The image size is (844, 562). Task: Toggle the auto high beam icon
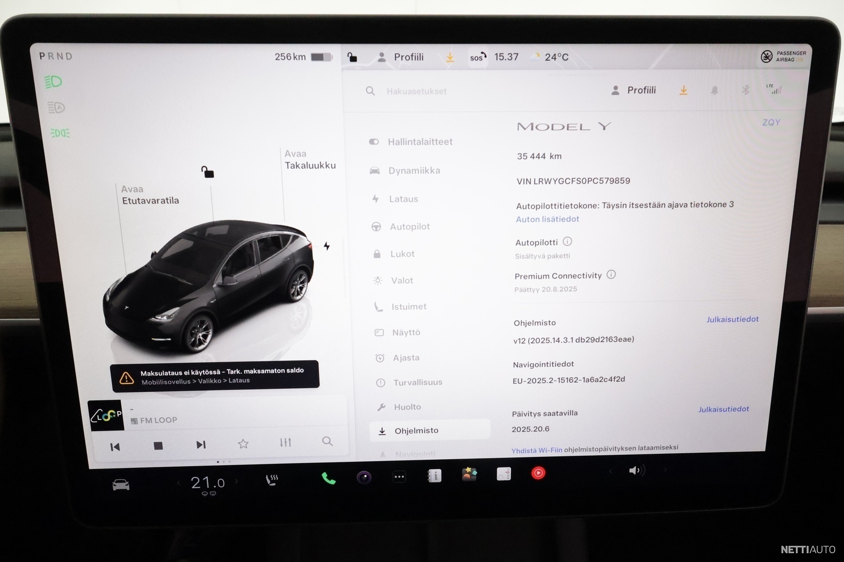point(56,108)
